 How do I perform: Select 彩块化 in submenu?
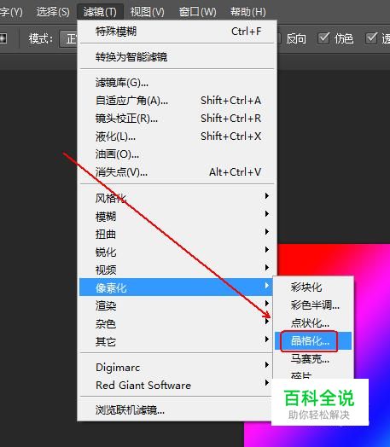(313, 287)
